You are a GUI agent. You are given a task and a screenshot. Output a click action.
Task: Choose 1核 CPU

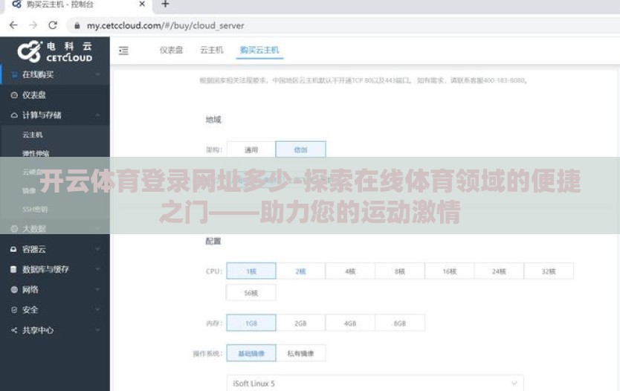point(251,271)
